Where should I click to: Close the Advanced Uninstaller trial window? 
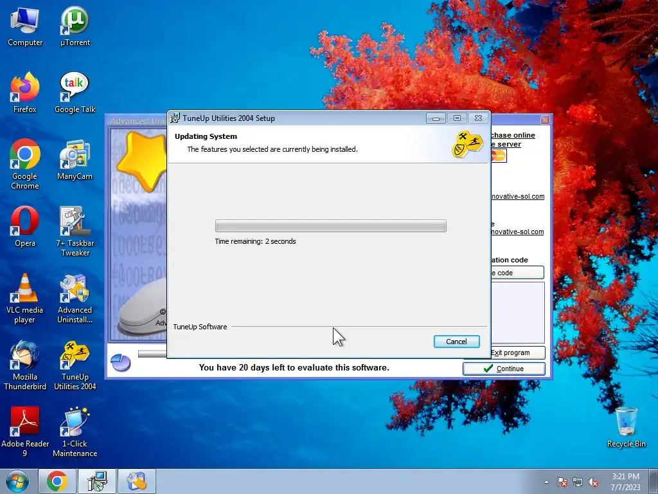point(545,120)
